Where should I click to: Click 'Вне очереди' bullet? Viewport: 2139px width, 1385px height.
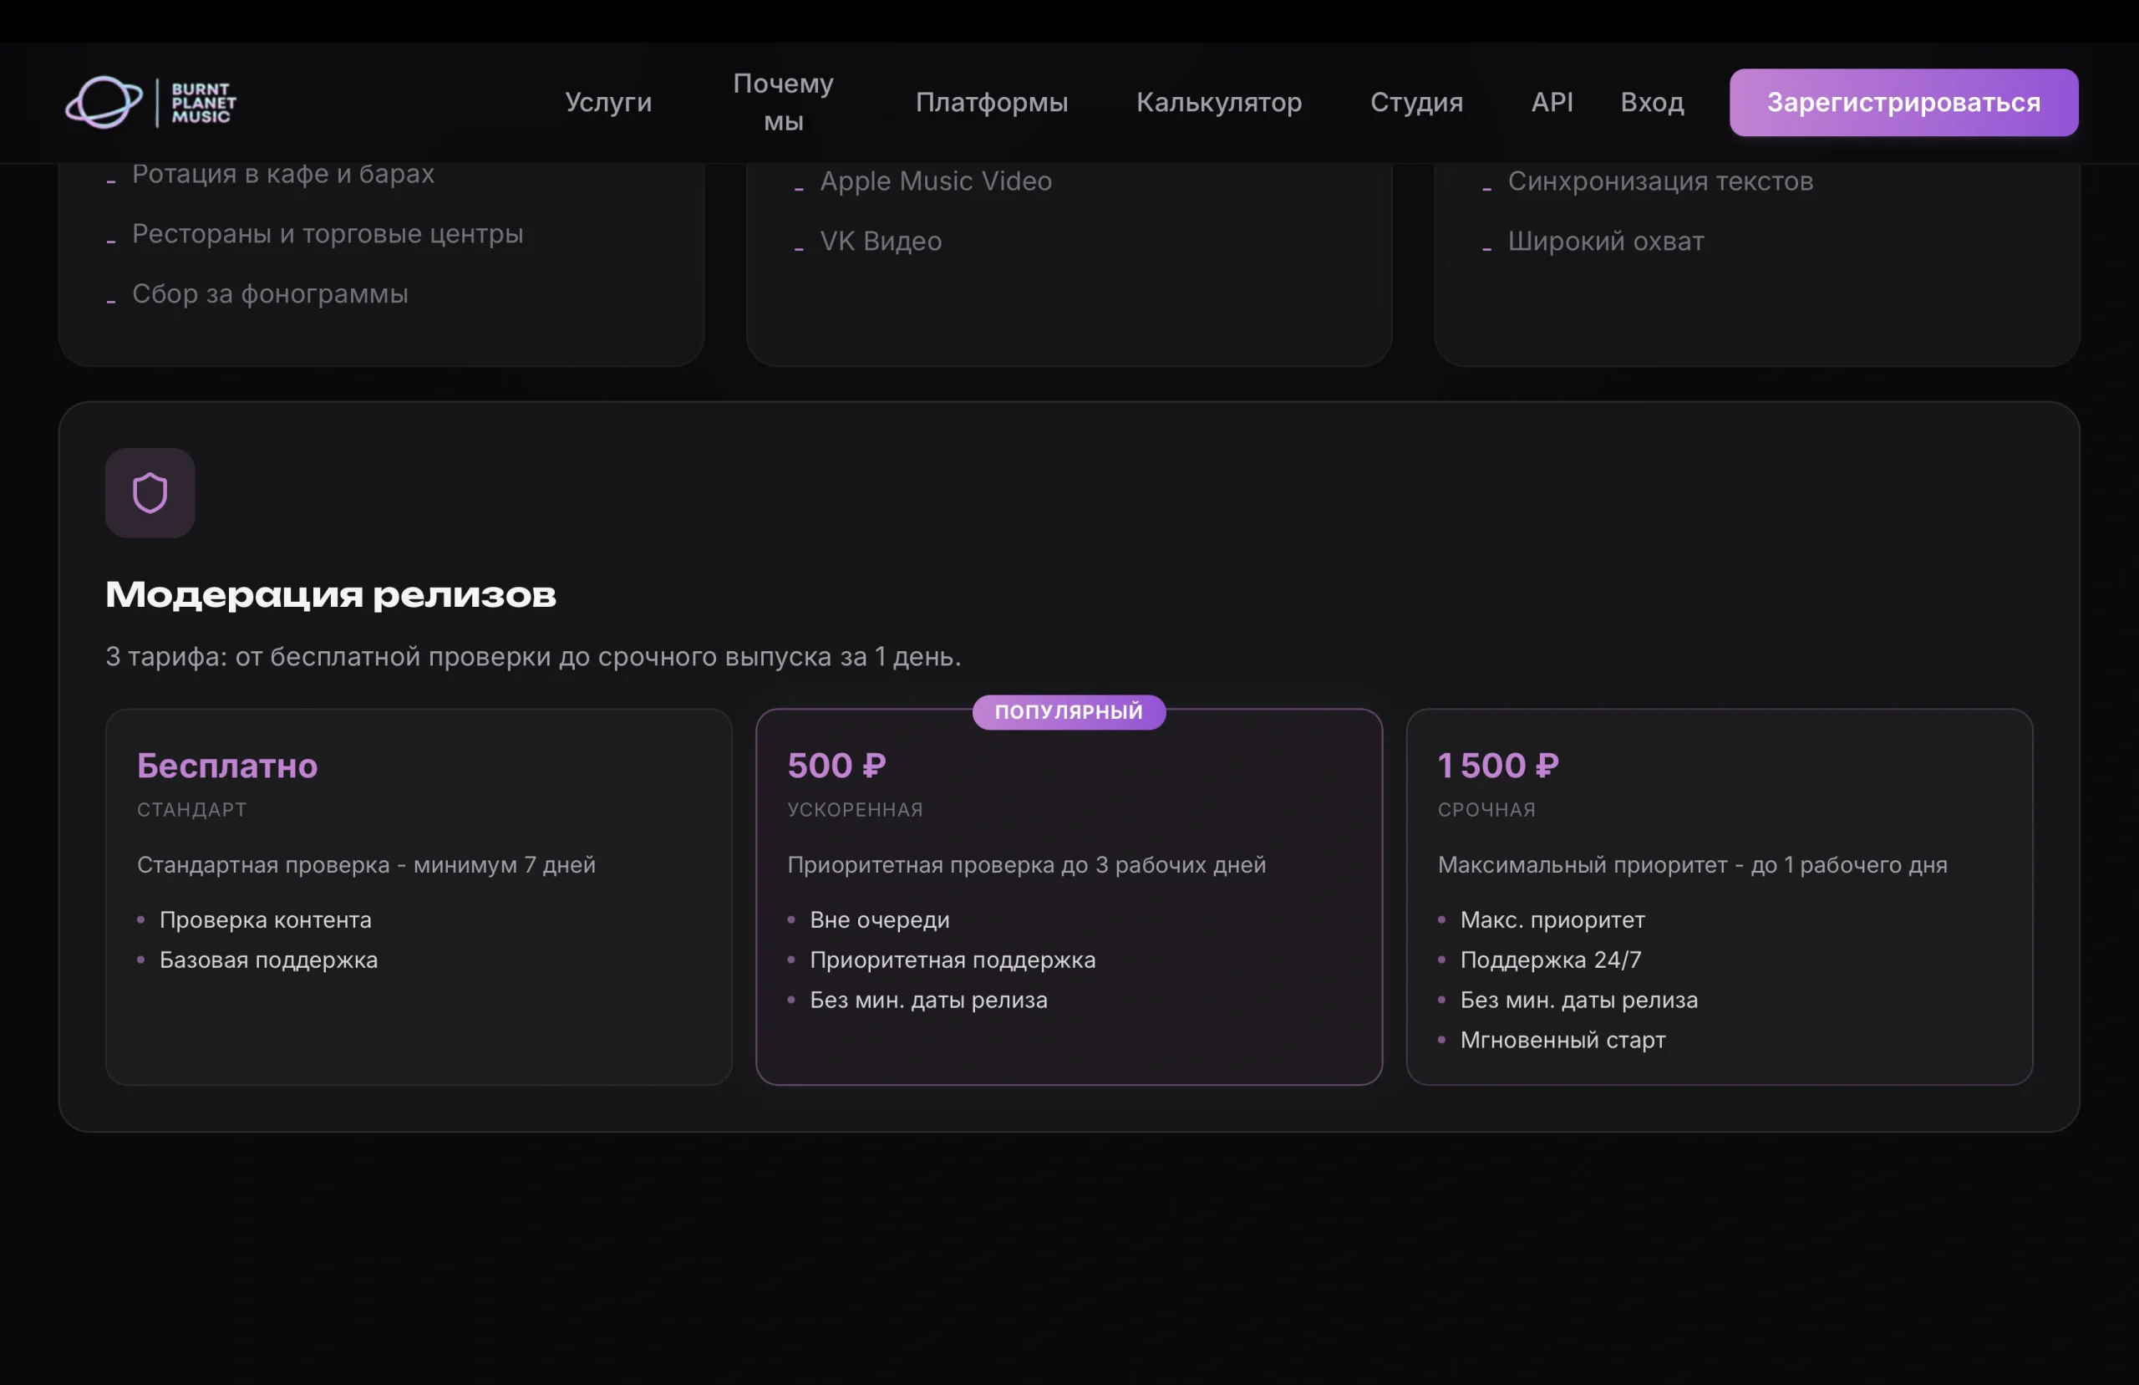coord(879,920)
